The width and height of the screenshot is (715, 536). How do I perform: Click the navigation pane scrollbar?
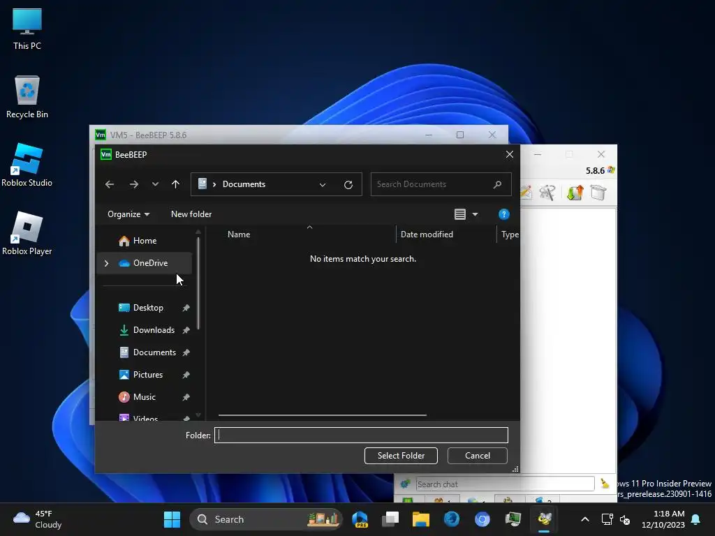pos(198,283)
